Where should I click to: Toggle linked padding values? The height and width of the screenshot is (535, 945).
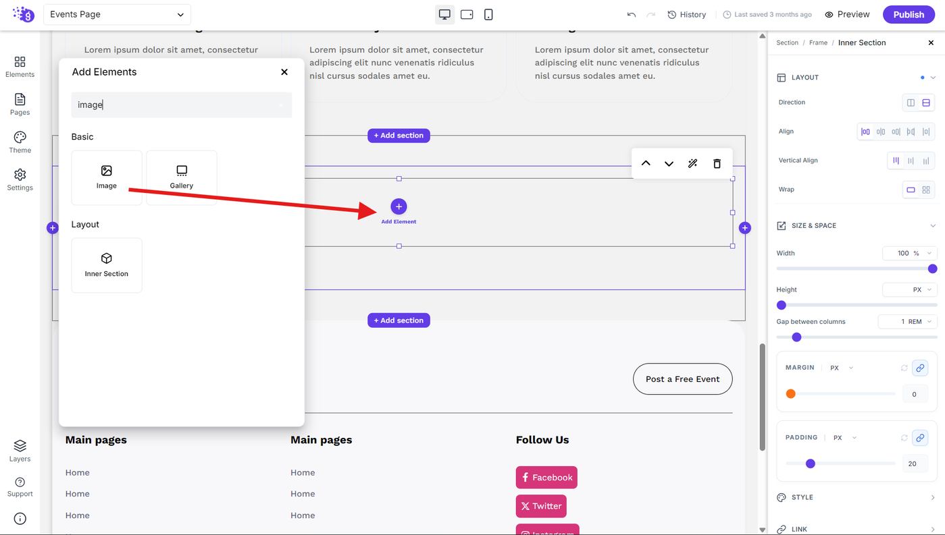coord(920,438)
